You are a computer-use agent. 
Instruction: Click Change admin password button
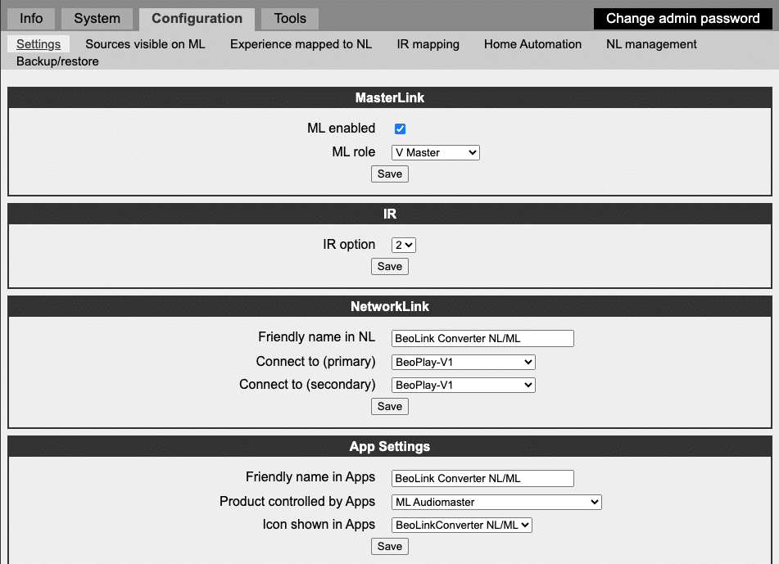[x=682, y=18]
